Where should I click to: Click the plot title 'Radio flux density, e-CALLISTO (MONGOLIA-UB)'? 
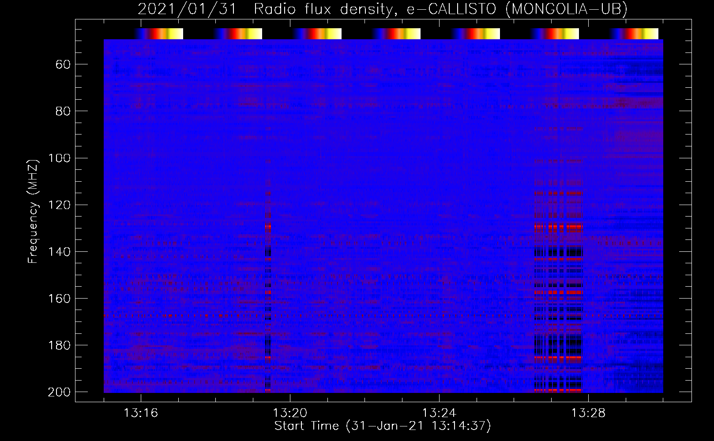point(440,9)
